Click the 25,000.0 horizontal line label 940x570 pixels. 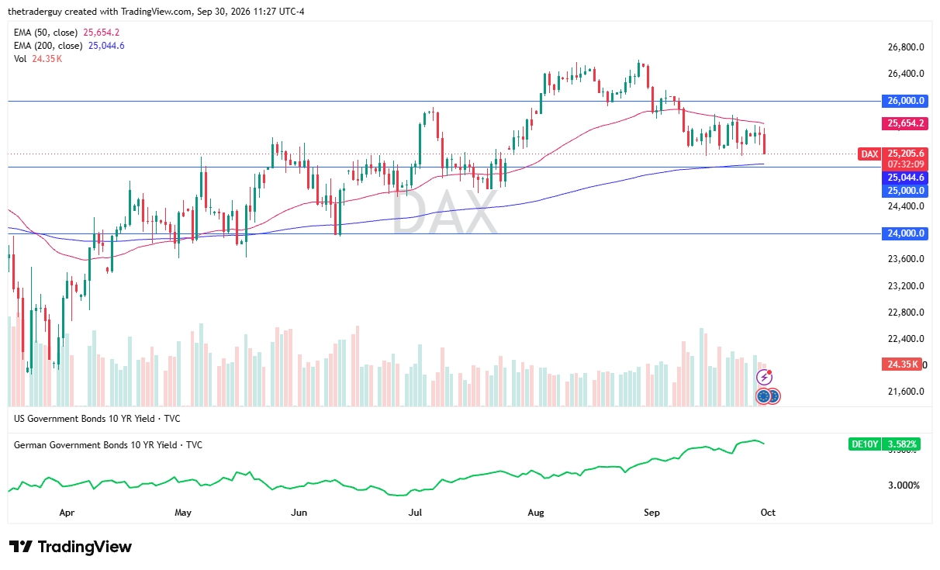[x=905, y=190]
